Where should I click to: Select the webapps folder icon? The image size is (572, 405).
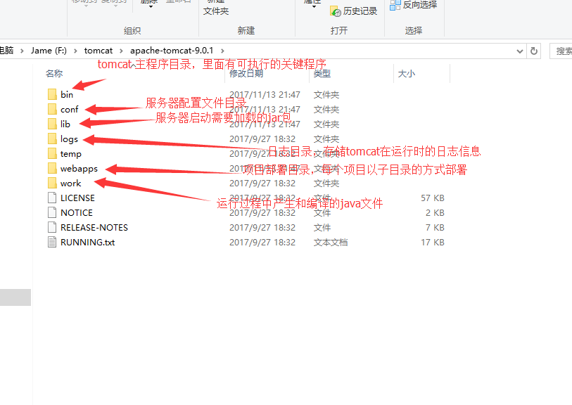(x=52, y=169)
